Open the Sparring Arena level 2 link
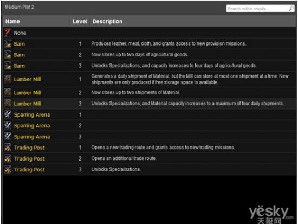Screen dimensions: 298x224 pyautogui.click(x=32, y=126)
